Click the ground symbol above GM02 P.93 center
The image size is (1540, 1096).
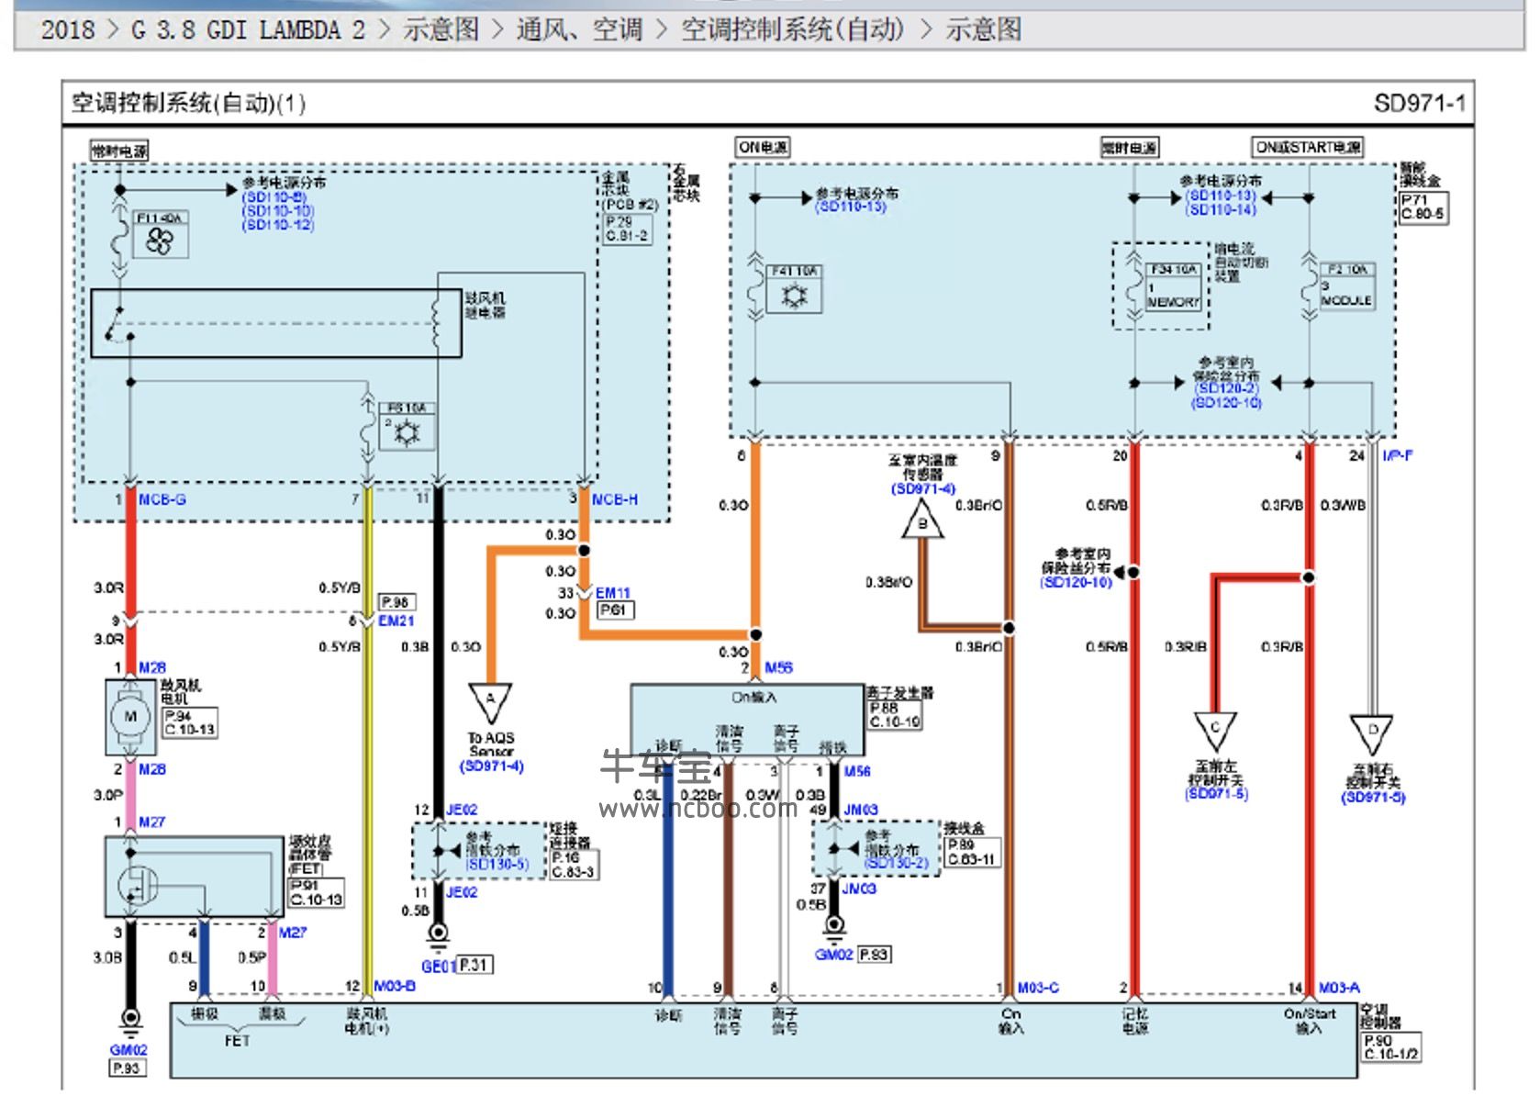[x=833, y=928]
